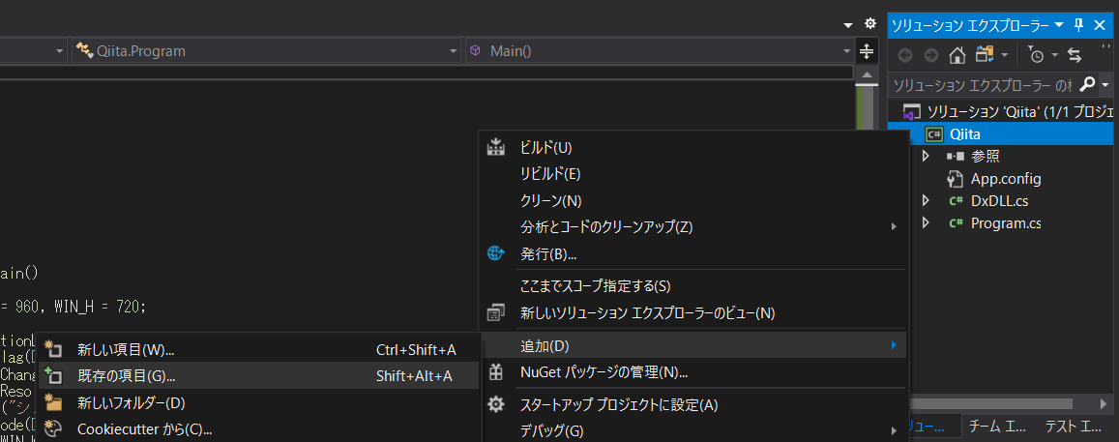The height and width of the screenshot is (442, 1119).
Task: Click the NuGet package icon in context menu
Action: pos(496,372)
